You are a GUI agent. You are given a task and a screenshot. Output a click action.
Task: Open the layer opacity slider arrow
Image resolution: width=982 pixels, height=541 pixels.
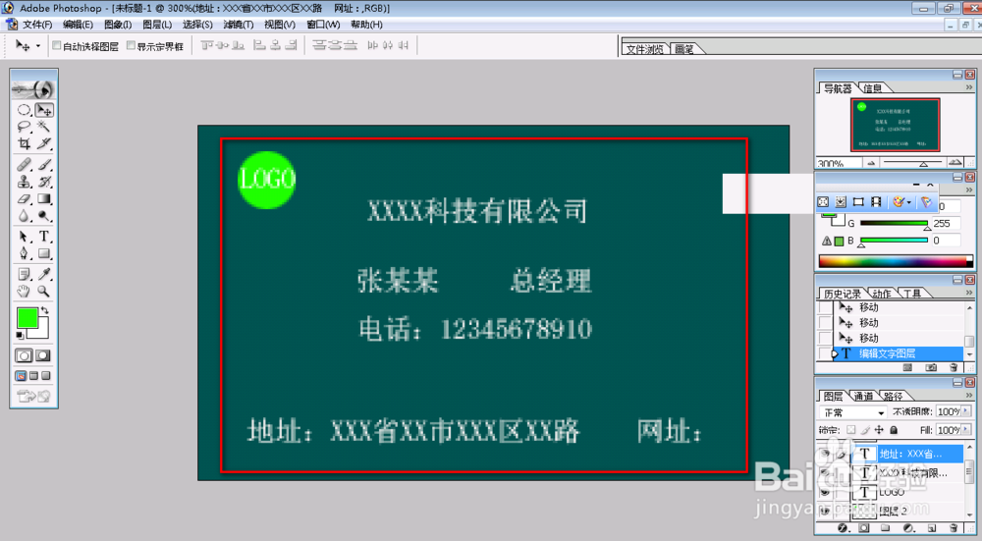(x=966, y=411)
